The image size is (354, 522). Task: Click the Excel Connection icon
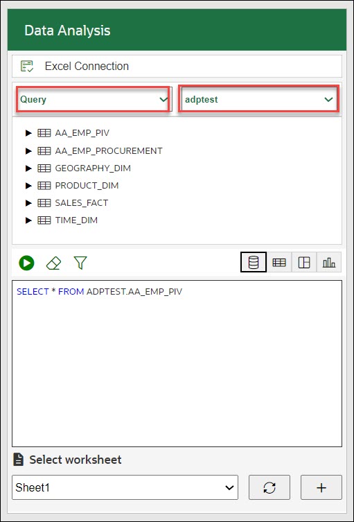[27, 67]
